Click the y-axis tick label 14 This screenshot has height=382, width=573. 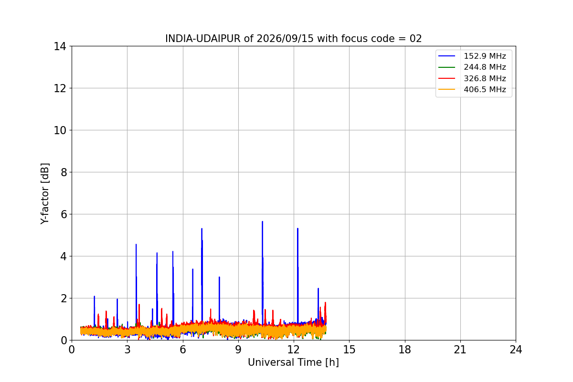(x=60, y=46)
